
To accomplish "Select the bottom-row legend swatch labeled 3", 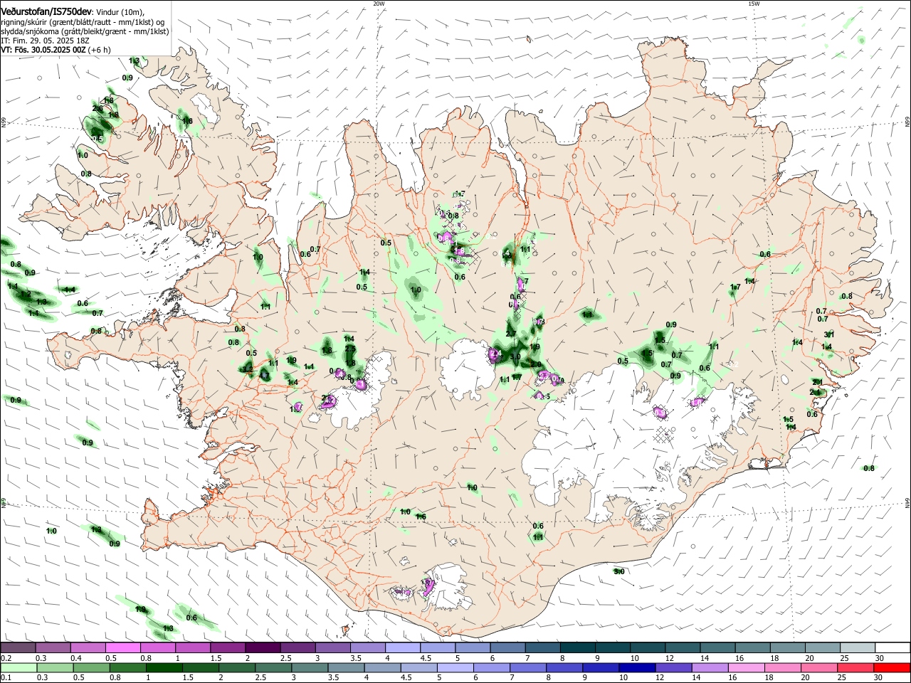I will [310, 667].
